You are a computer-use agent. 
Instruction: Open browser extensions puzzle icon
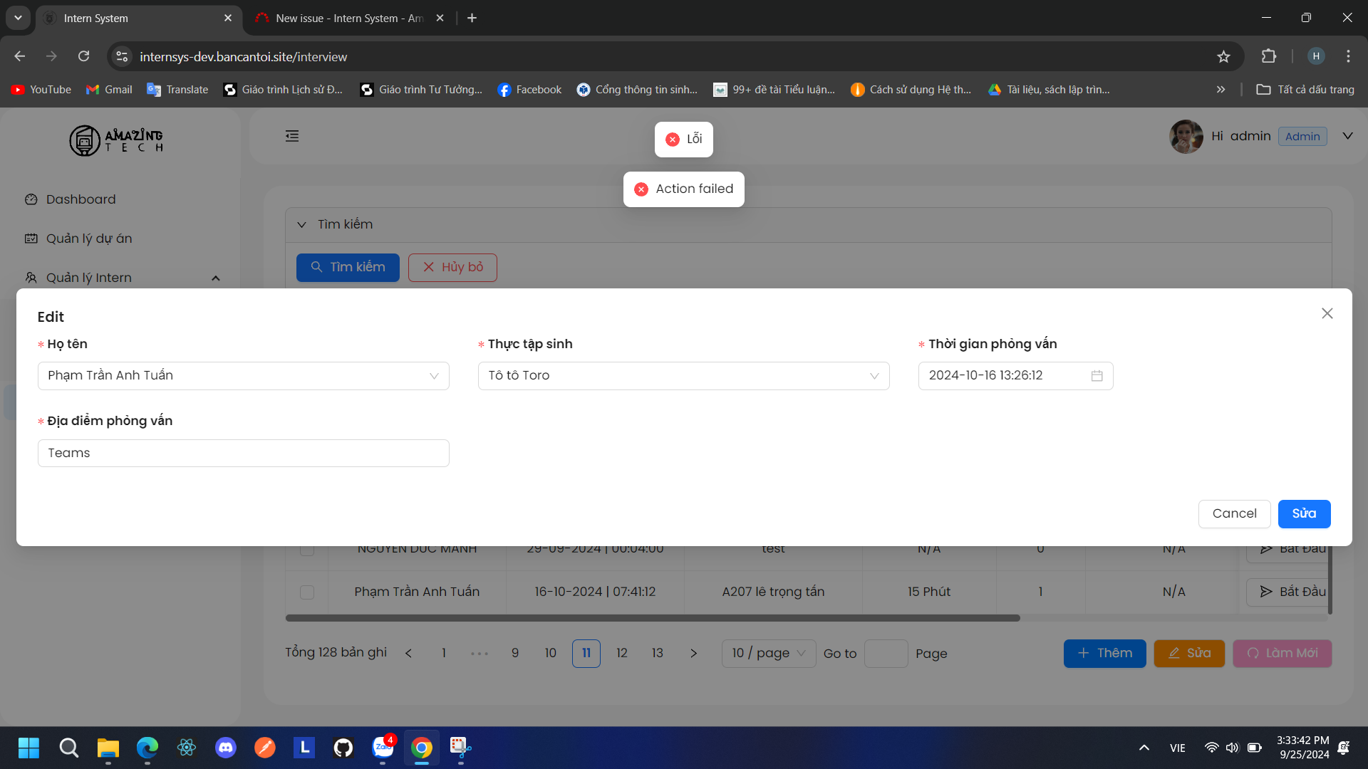pyautogui.click(x=1269, y=56)
